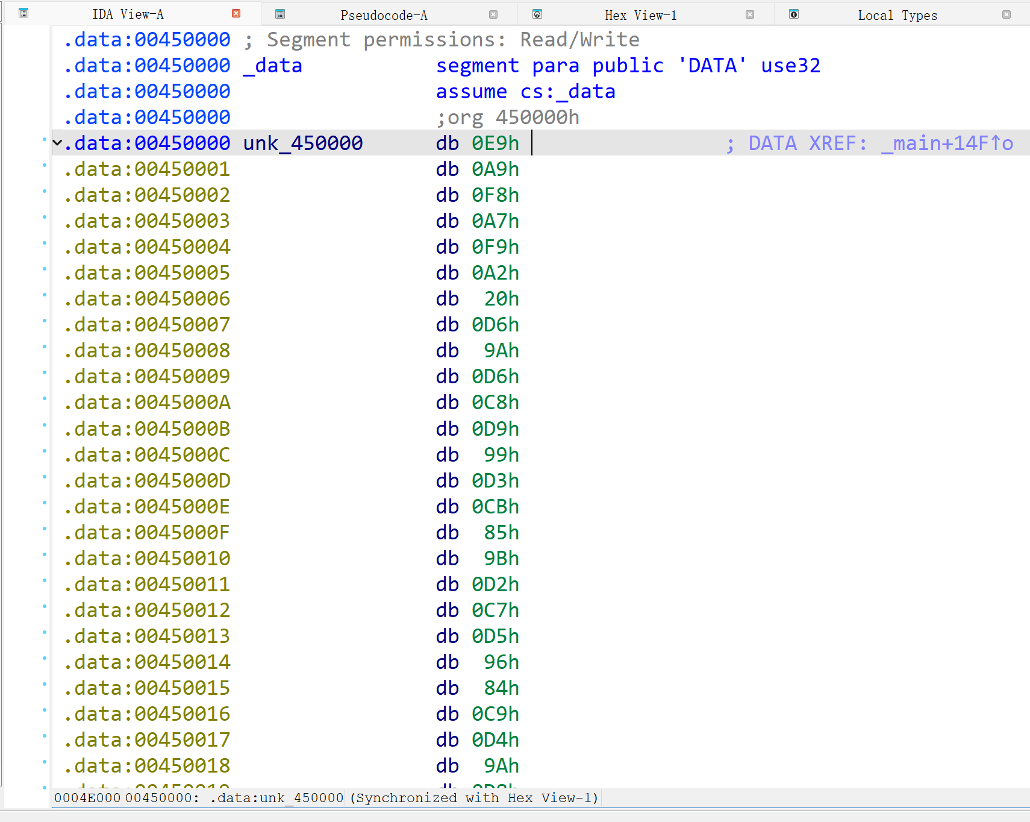Toggle breakpoint dot at address 00450001
The image size is (1030, 822).
45,165
